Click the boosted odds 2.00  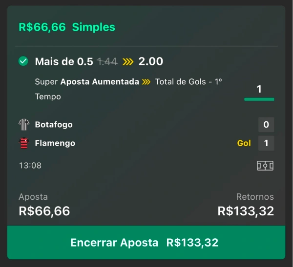tap(150, 61)
